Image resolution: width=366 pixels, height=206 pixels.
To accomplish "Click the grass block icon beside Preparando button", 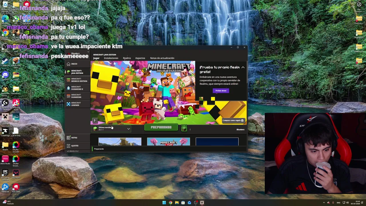I will (184, 129).
